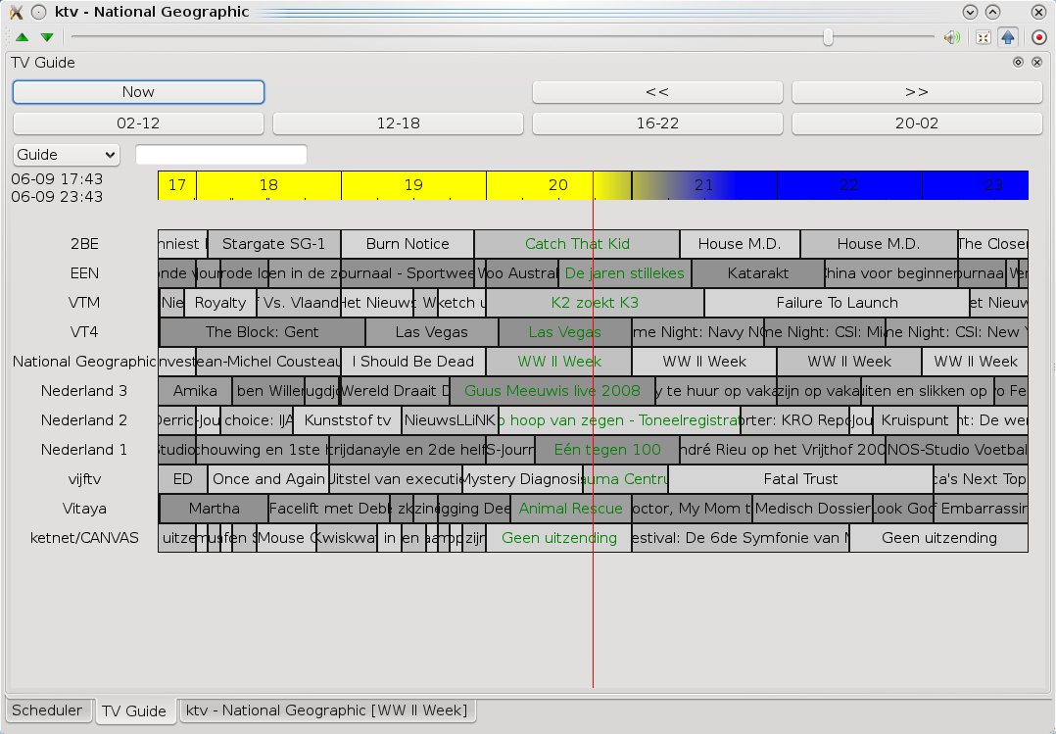Float the TV Guide dock panel
This screenshot has height=734, width=1056.
click(x=1019, y=62)
